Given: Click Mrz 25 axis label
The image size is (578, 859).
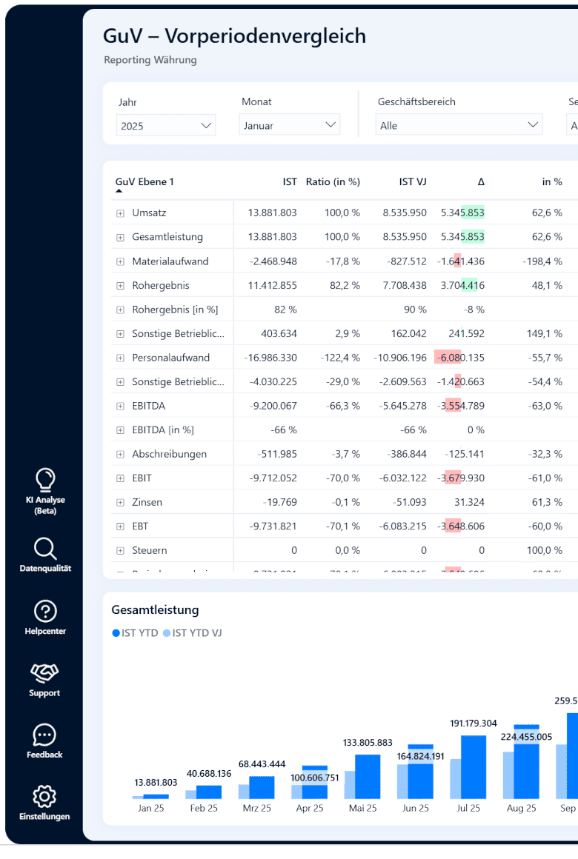Looking at the screenshot, I should tap(256, 808).
